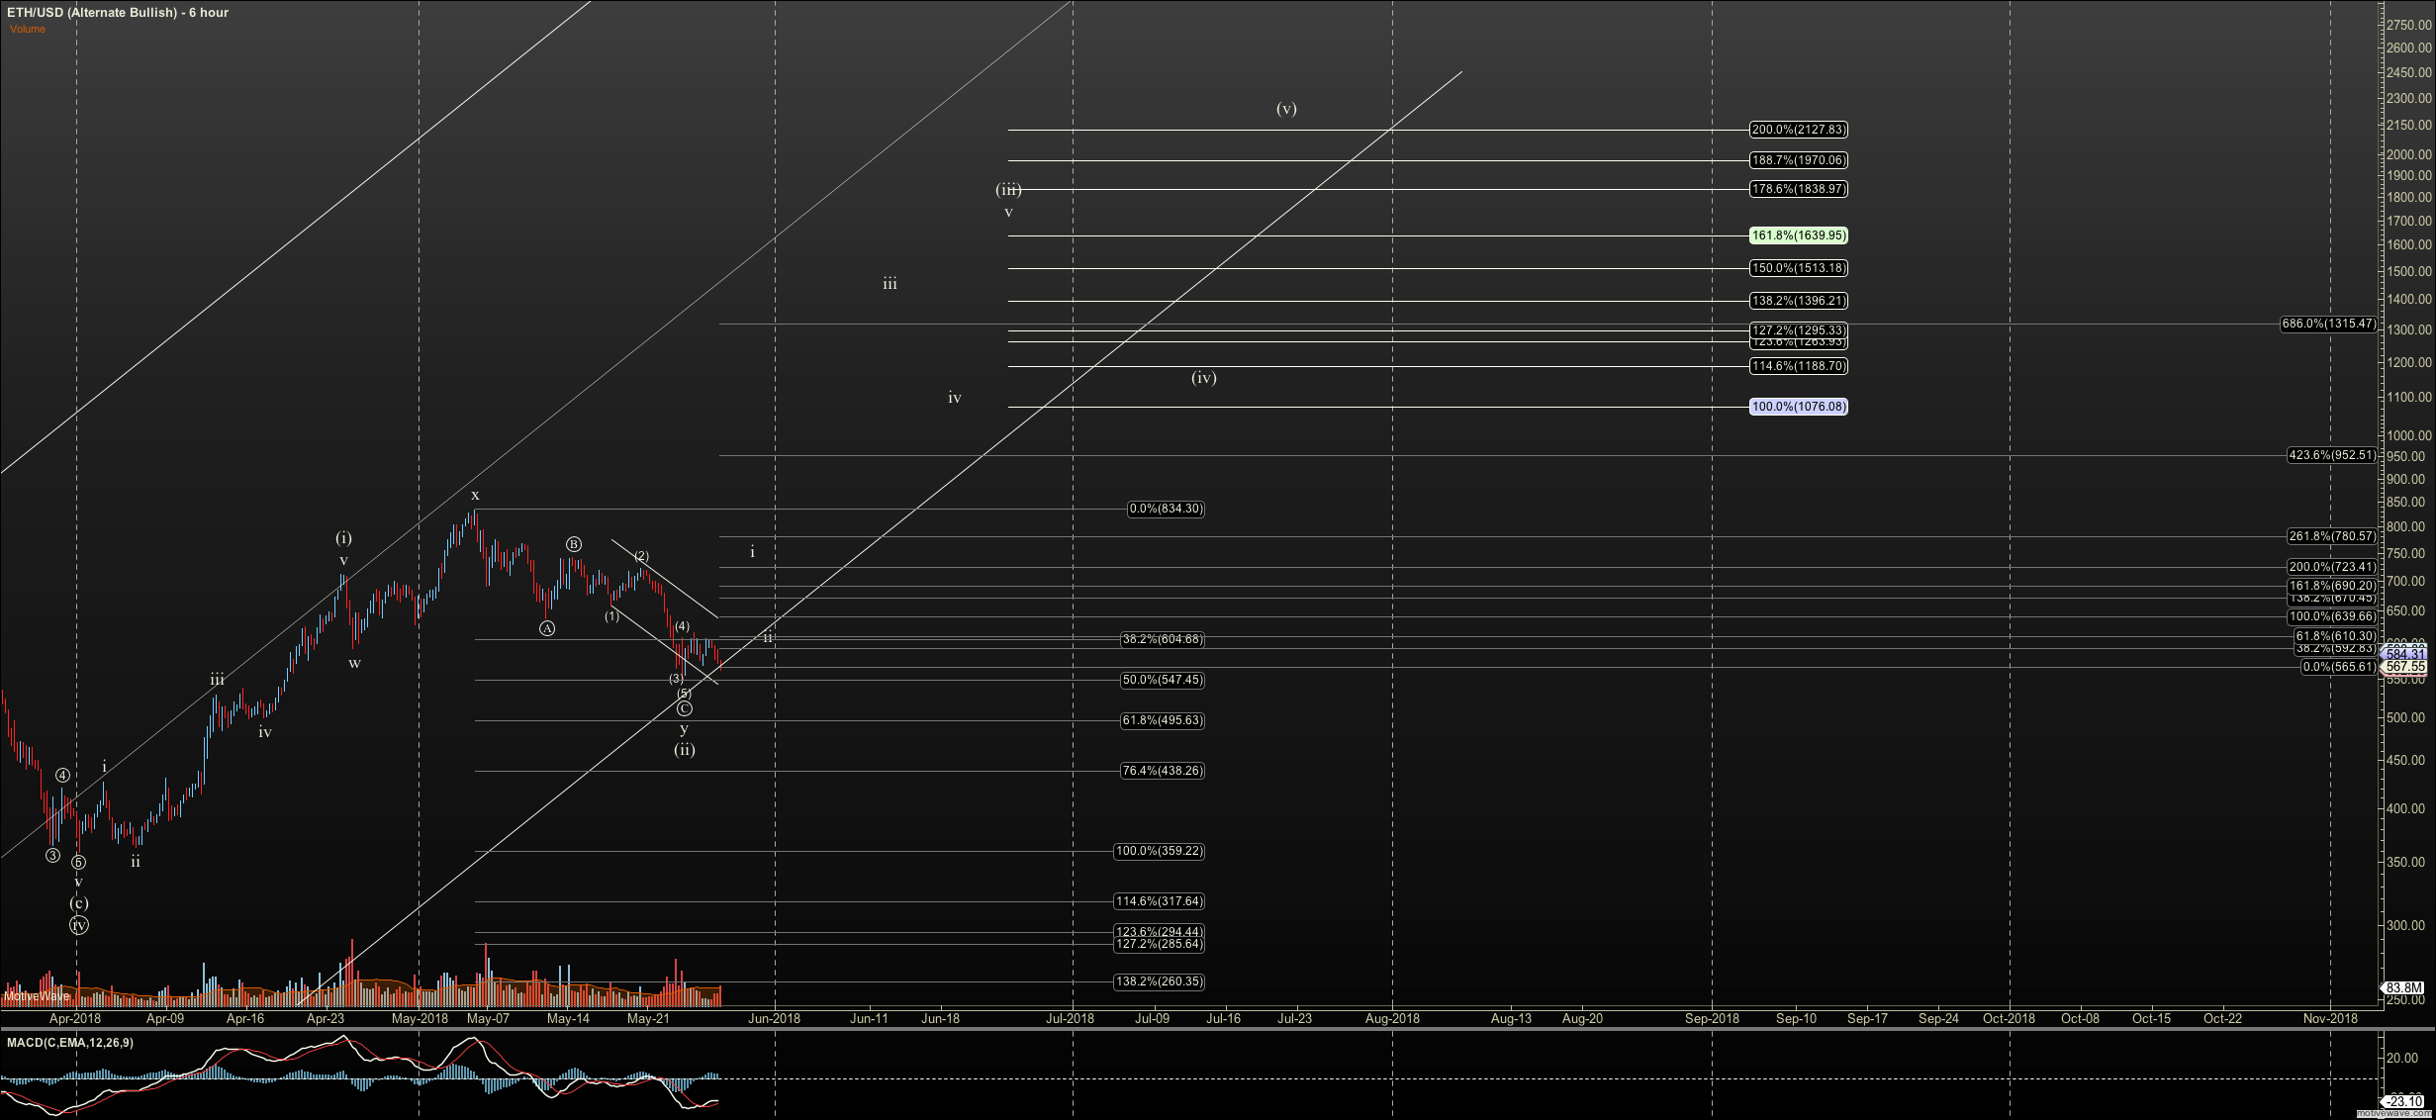
Task: Click the Aug-2018 date on time axis
Action: (x=1392, y=1018)
